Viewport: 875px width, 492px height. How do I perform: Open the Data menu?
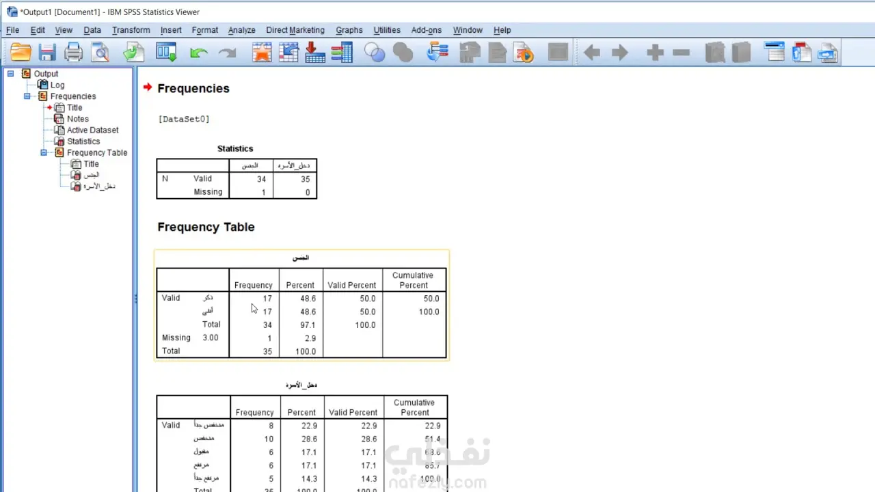point(92,30)
